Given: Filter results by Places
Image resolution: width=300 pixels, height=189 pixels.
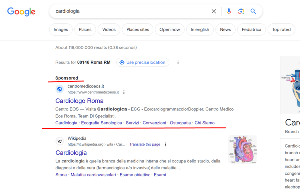Looking at the screenshot, I should tap(85, 30).
